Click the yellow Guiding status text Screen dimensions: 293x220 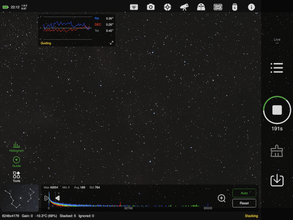click(x=46, y=43)
